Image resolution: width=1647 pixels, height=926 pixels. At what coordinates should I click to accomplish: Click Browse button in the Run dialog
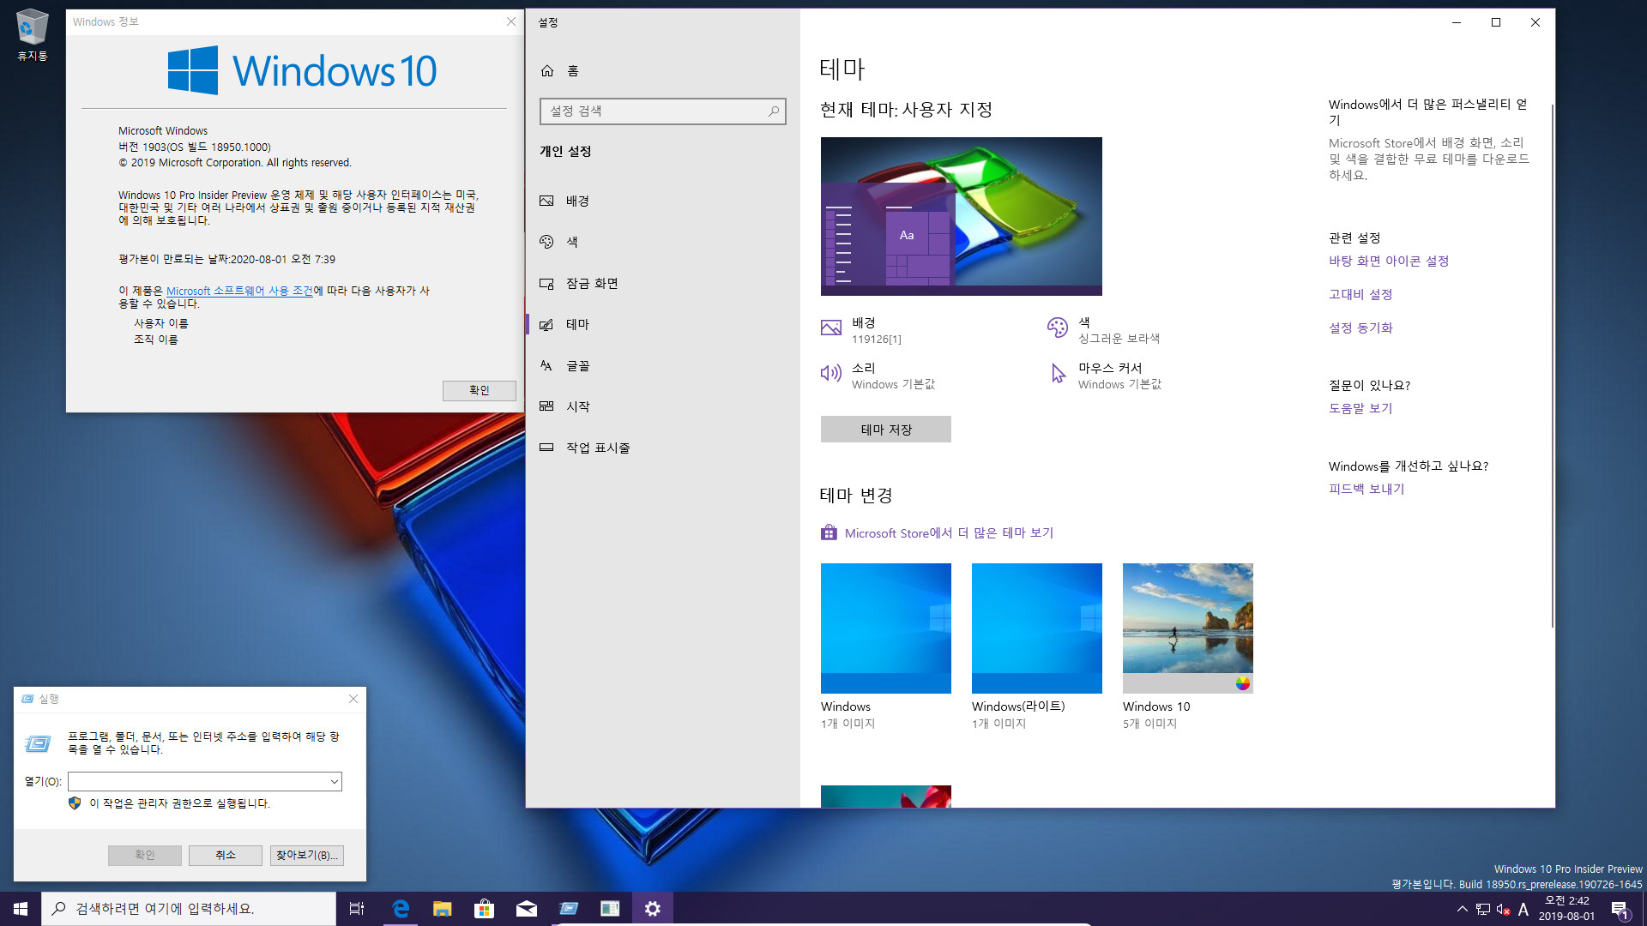[306, 855]
